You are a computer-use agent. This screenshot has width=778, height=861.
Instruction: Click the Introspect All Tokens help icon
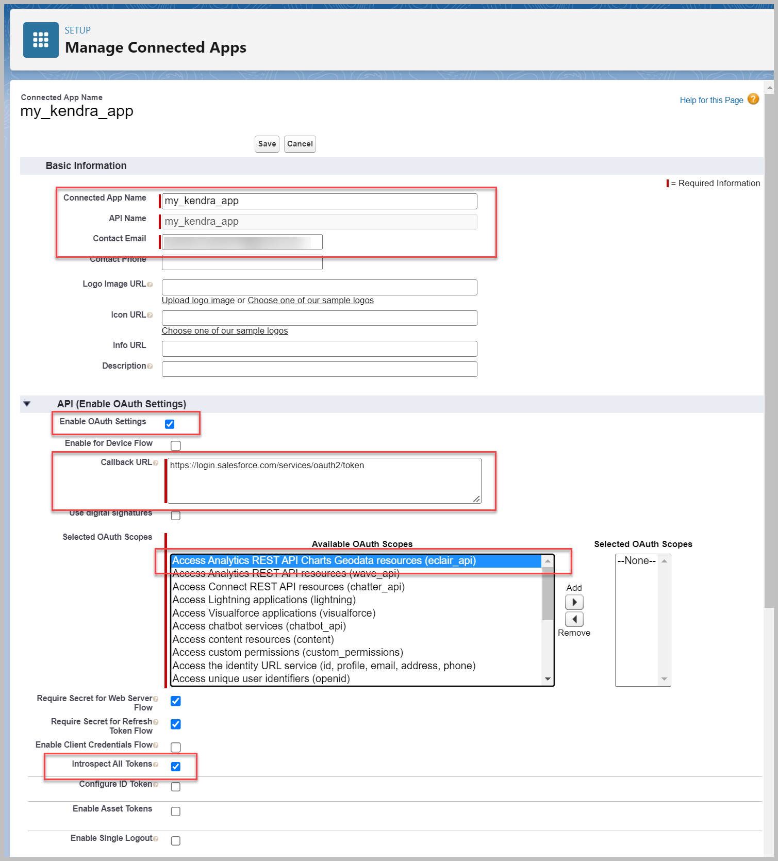point(156,765)
